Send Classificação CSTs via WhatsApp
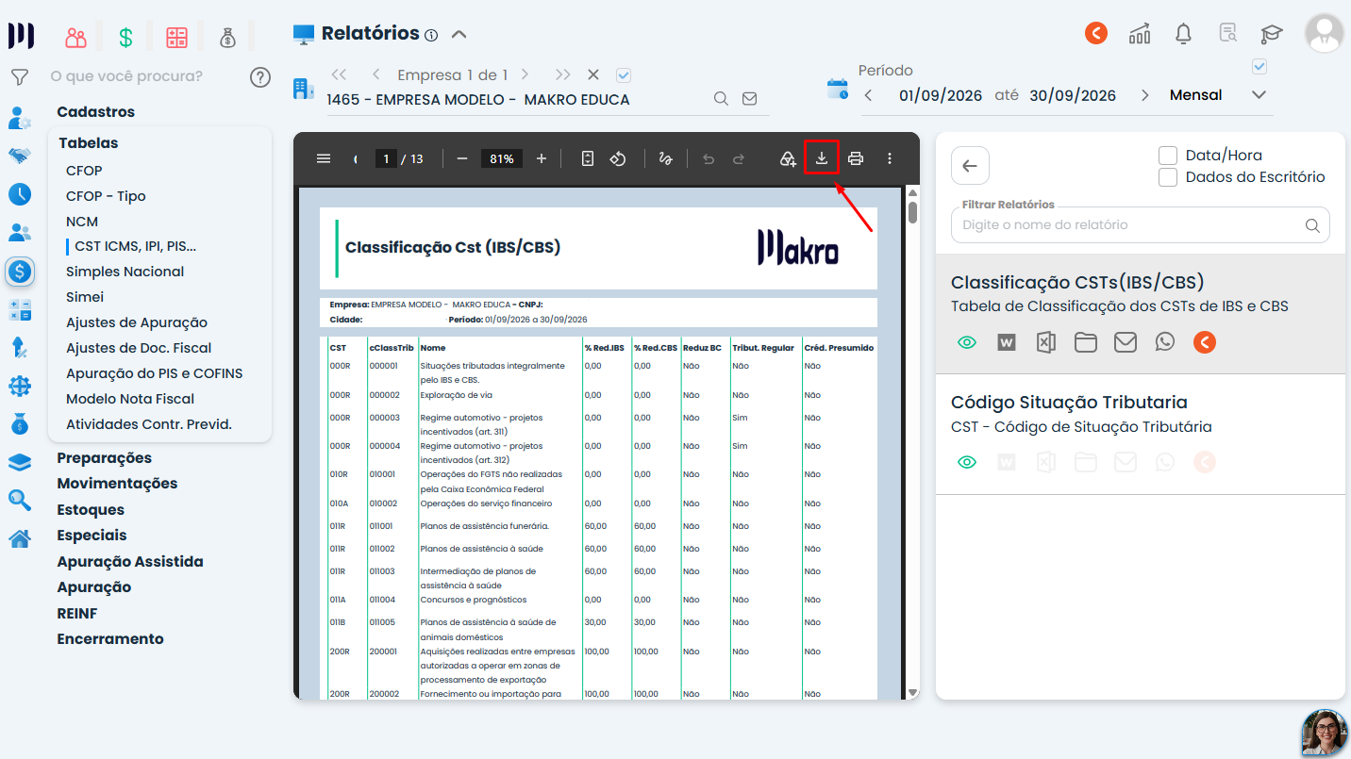 point(1165,342)
